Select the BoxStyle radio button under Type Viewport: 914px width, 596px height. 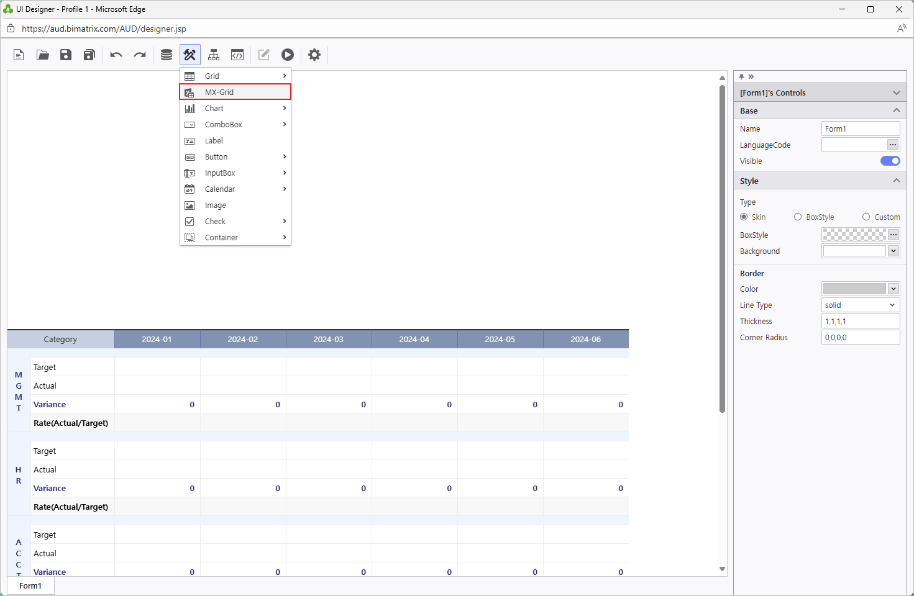[x=798, y=217]
